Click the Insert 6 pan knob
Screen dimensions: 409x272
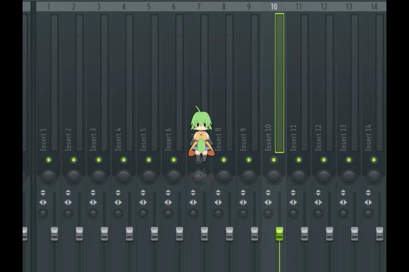click(x=174, y=177)
